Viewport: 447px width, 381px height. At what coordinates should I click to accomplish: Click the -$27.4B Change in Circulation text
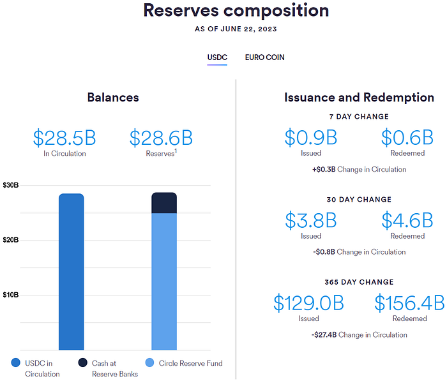(x=360, y=334)
